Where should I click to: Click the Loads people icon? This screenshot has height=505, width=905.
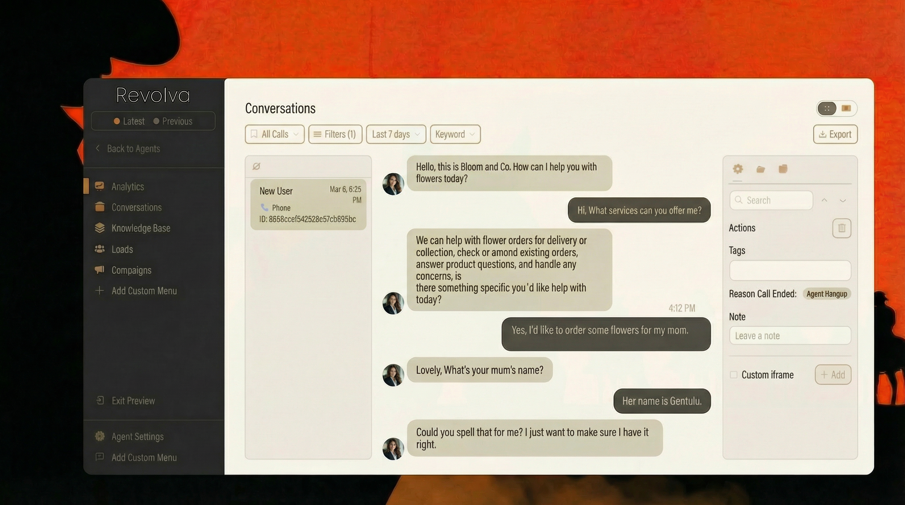(x=100, y=249)
